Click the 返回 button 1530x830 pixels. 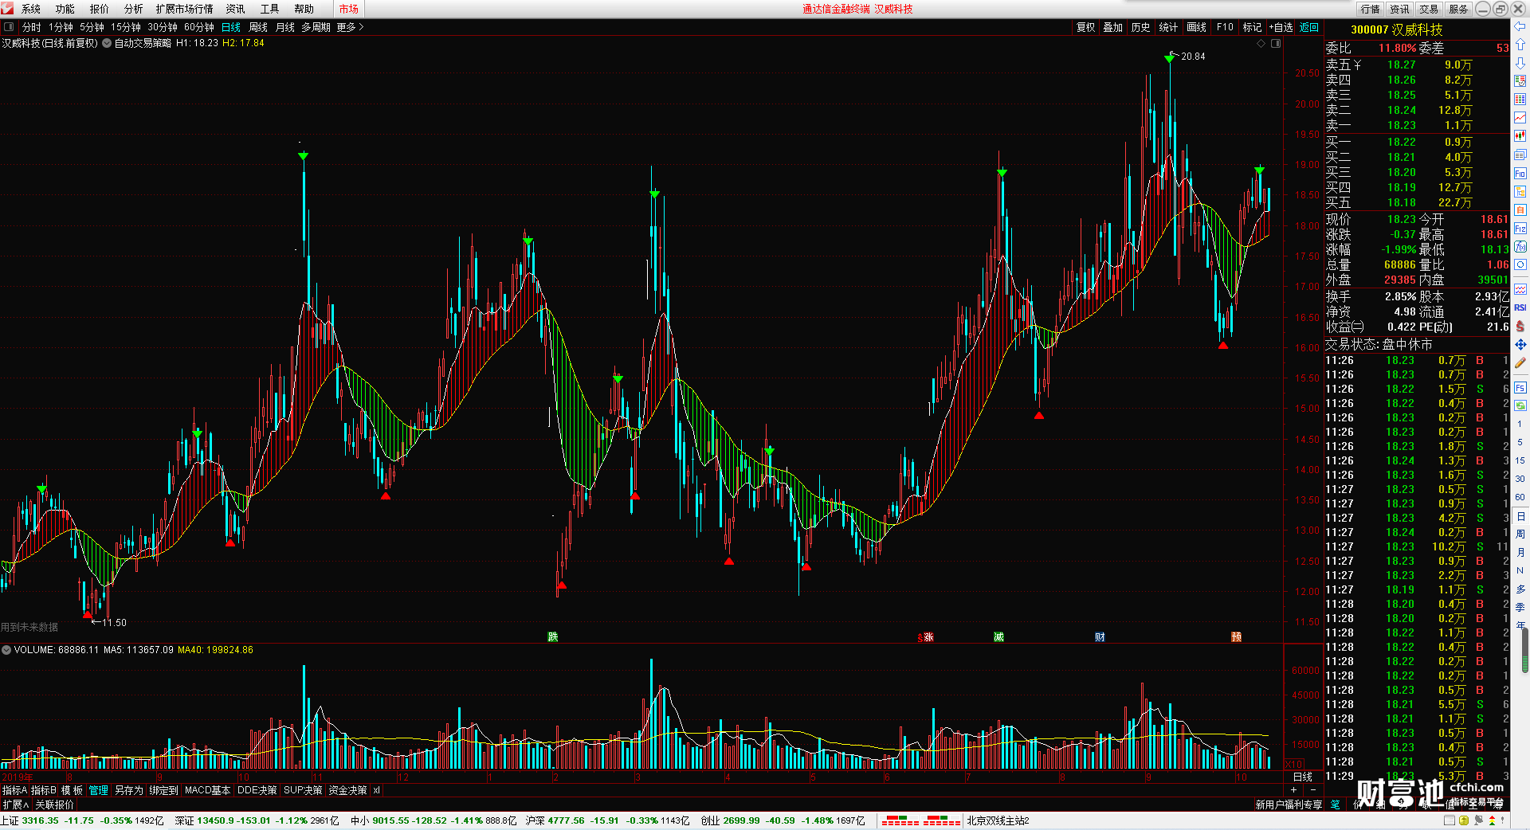click(1309, 27)
